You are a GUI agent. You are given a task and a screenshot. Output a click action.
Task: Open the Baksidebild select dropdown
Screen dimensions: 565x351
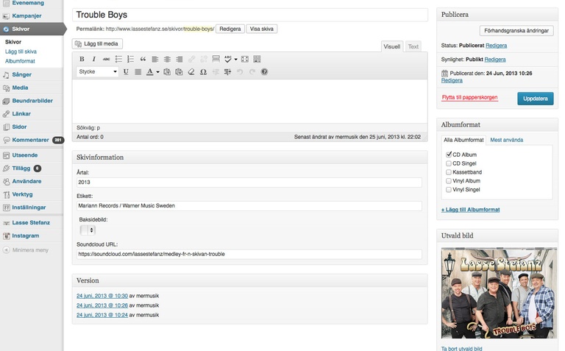[88, 230]
